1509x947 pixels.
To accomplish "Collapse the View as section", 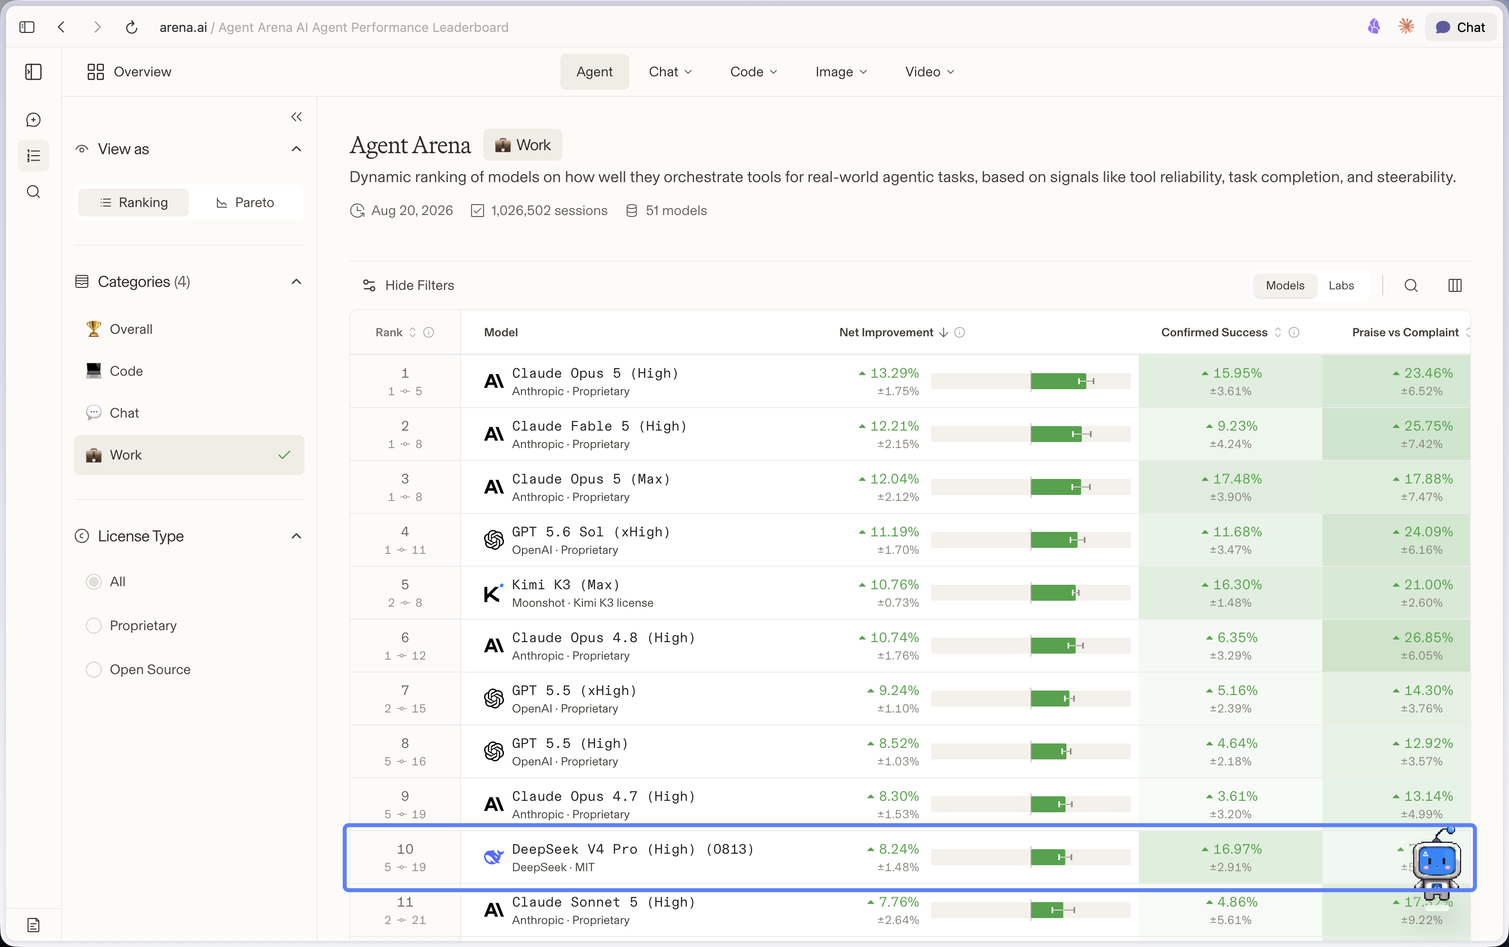I will click(296, 149).
